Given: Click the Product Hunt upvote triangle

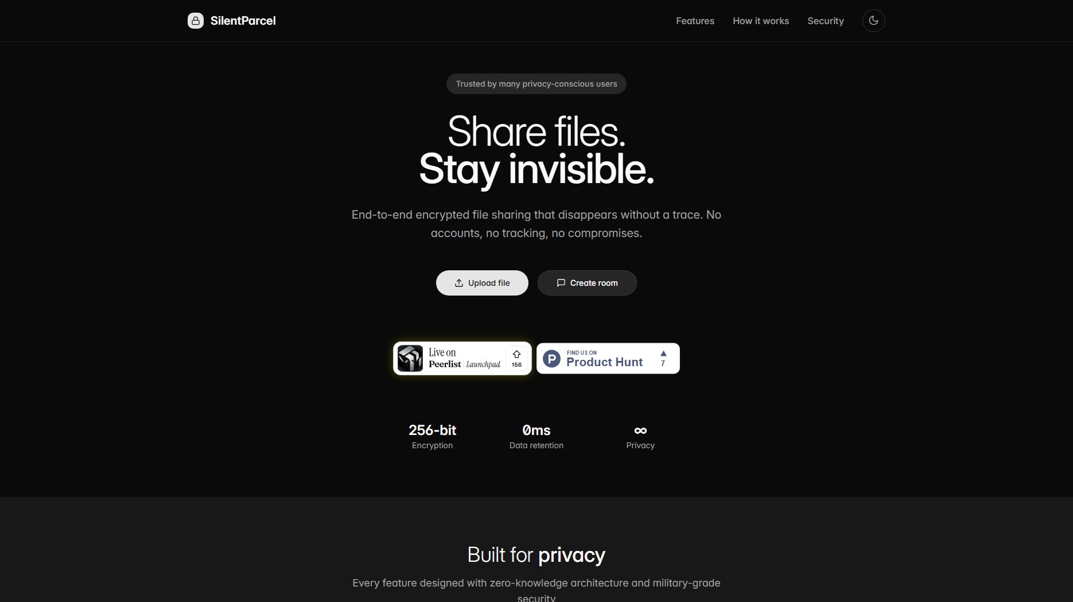Looking at the screenshot, I should tap(663, 354).
